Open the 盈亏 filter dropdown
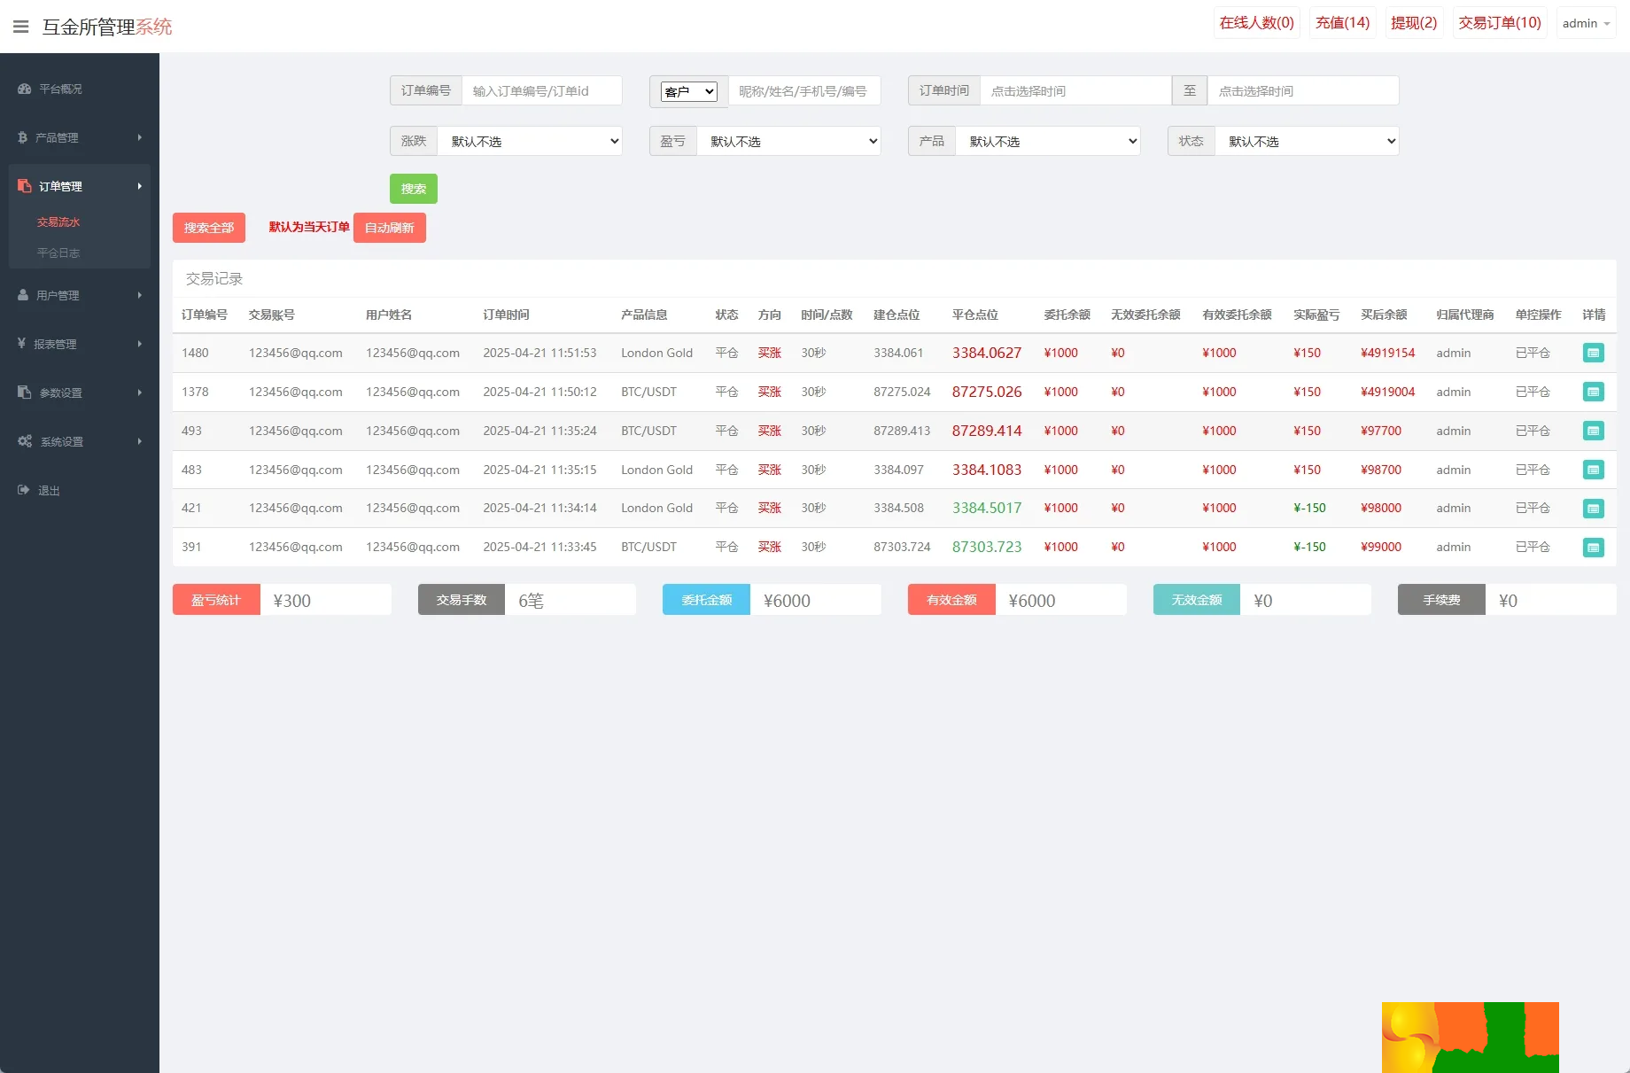 788,142
